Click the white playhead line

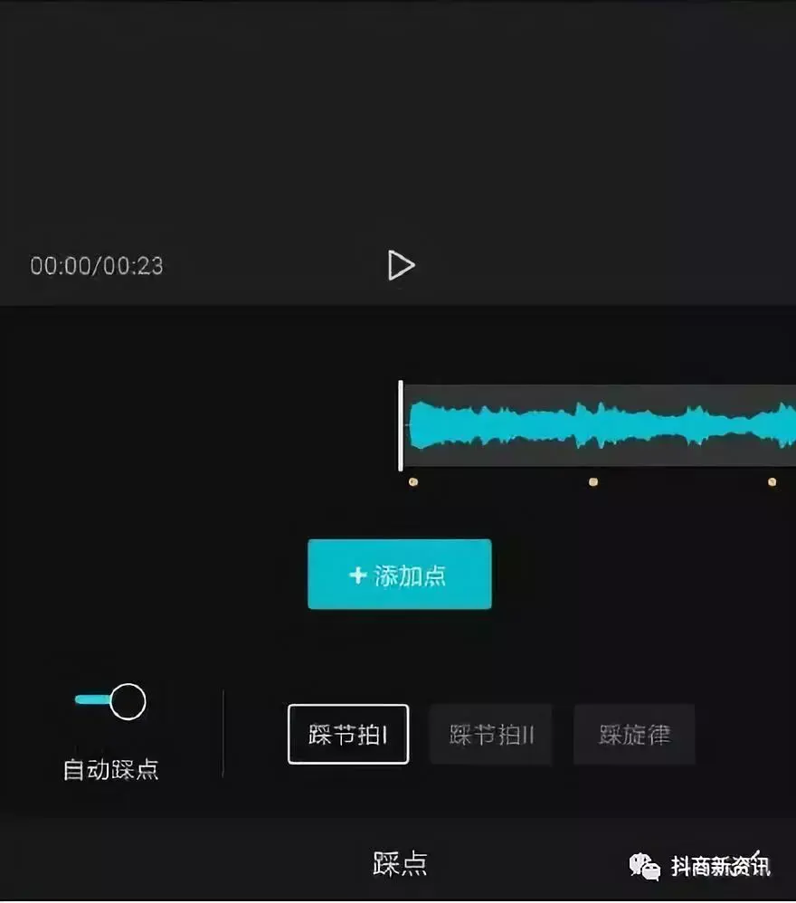(401, 425)
